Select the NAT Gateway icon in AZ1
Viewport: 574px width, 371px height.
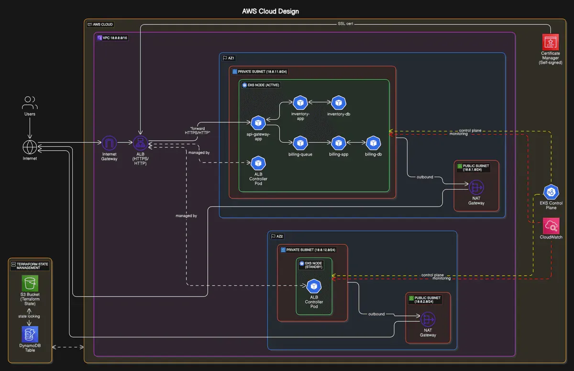pyautogui.click(x=476, y=187)
